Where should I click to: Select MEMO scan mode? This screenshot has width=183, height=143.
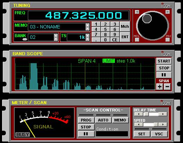(x=120, y=120)
